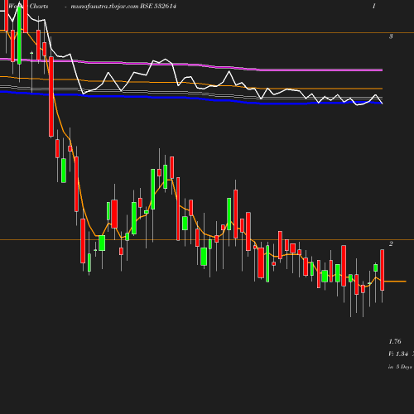The image size is (414, 414).
Task: Click the price axis label '2'
Action: 391,243
